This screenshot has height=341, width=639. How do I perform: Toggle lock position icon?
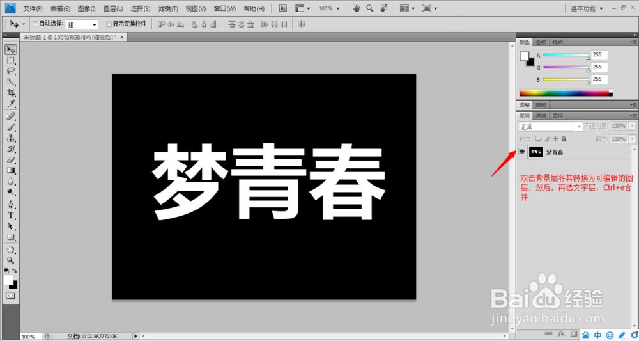coord(555,139)
